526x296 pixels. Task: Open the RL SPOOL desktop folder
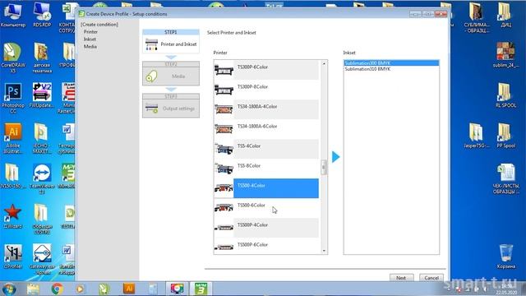pyautogui.click(x=506, y=95)
